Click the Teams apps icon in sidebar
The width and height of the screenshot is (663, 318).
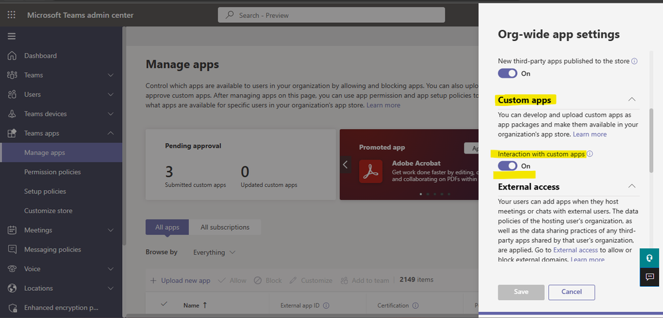point(12,133)
